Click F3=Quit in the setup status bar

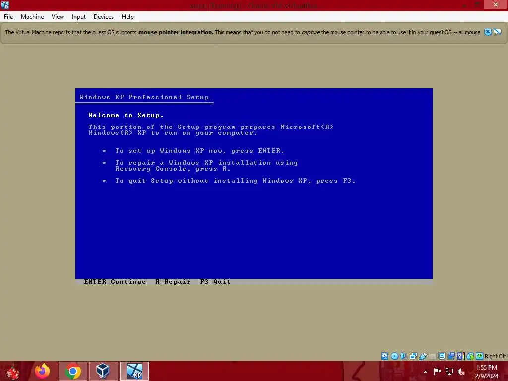(215, 282)
